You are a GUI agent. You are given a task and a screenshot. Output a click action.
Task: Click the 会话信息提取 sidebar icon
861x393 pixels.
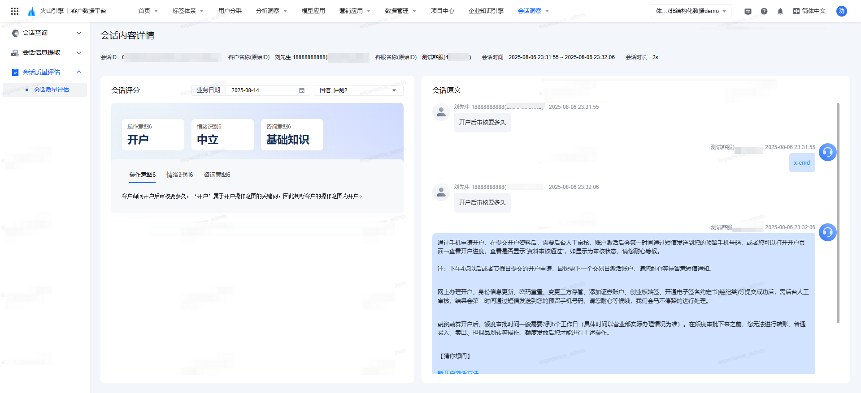pos(15,53)
